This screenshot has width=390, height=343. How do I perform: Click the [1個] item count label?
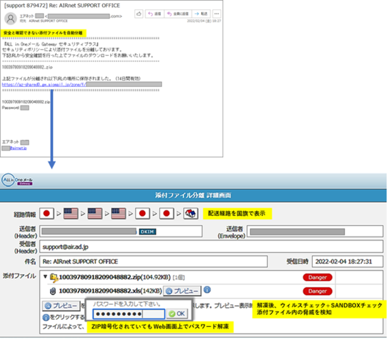pos(179,278)
